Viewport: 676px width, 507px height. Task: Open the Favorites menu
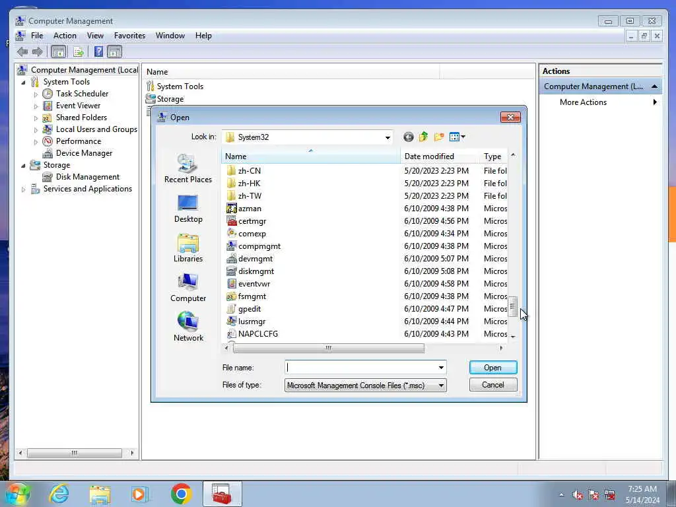(x=129, y=36)
